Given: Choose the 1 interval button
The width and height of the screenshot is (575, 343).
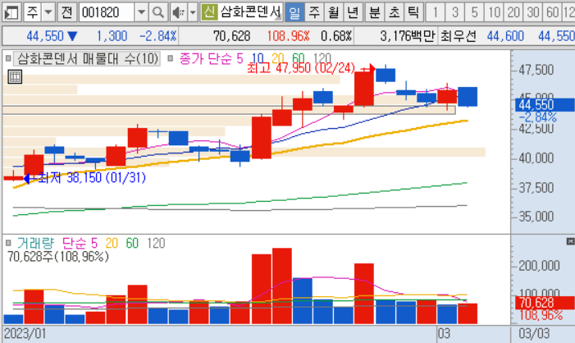Looking at the screenshot, I should pos(436,12).
